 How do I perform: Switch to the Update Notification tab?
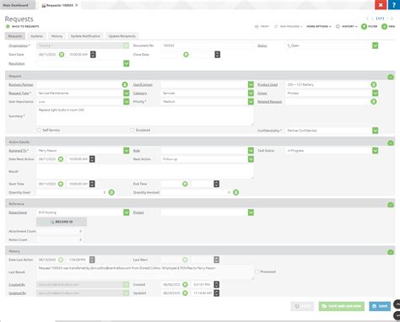pyautogui.click(x=85, y=36)
